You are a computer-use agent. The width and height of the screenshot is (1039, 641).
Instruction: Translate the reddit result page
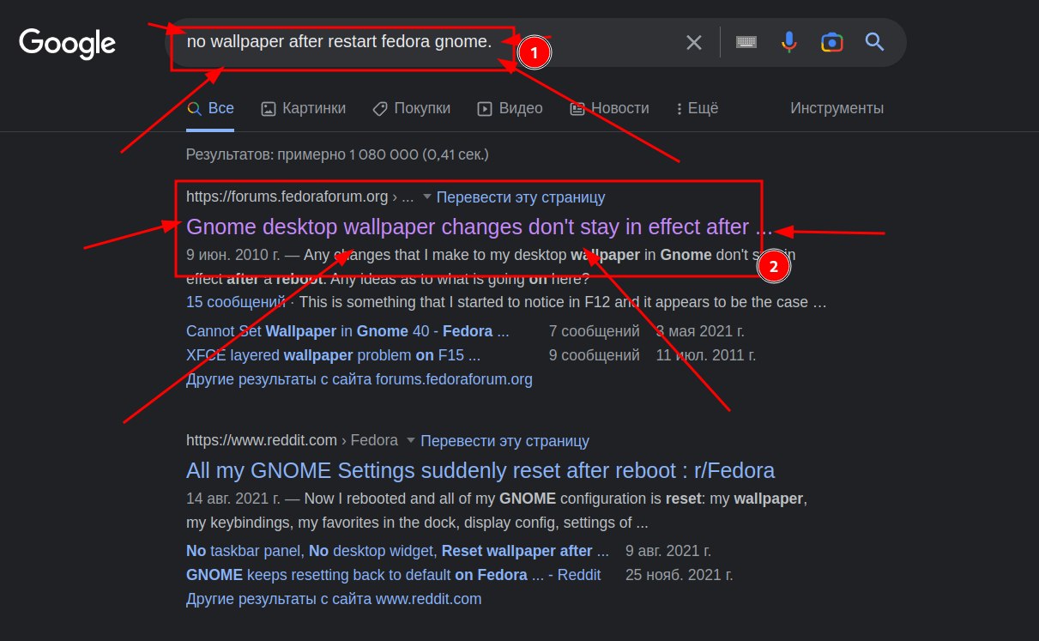click(x=505, y=441)
